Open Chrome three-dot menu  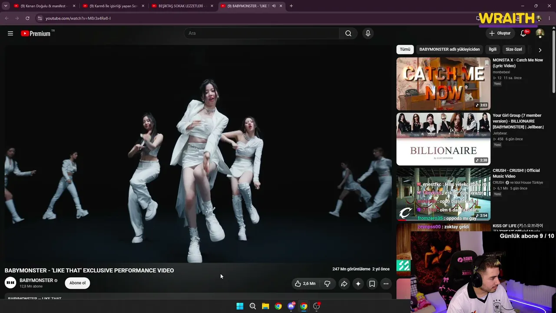click(x=549, y=18)
